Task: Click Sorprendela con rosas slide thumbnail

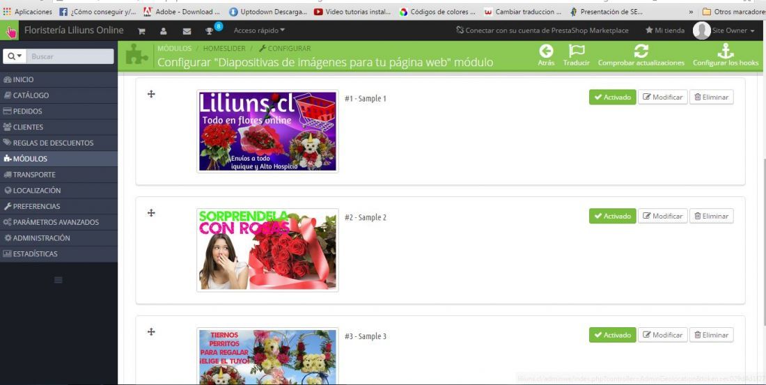Action: 267,250
